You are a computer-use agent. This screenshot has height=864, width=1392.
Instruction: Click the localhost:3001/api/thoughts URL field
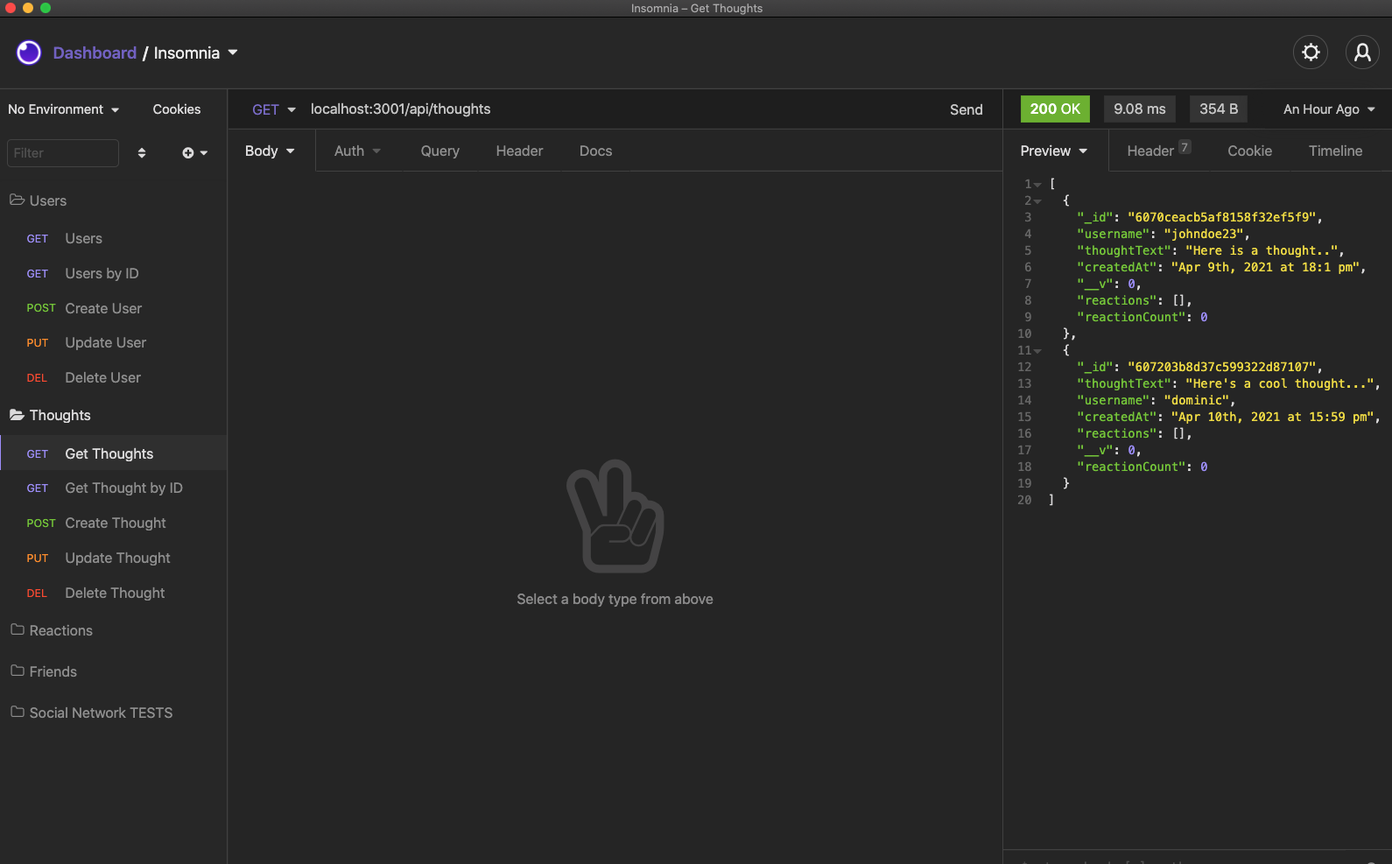click(x=622, y=109)
